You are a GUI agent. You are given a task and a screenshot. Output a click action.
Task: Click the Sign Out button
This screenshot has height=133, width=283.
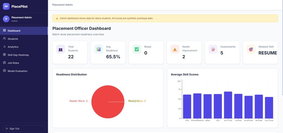(x=24, y=129)
